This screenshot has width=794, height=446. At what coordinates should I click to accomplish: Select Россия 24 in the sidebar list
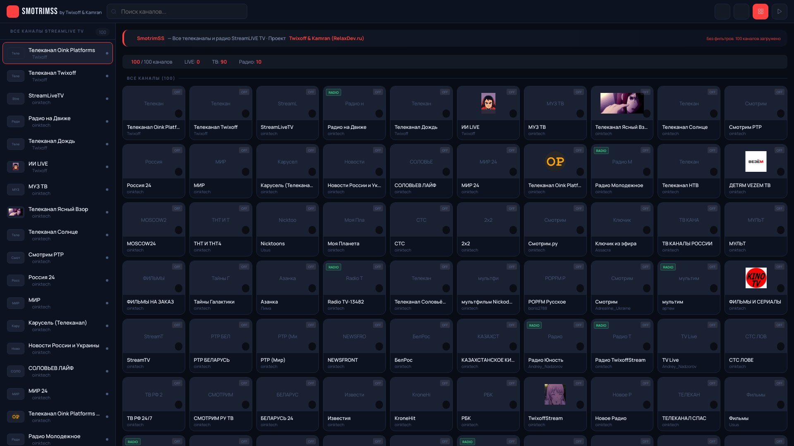58,280
